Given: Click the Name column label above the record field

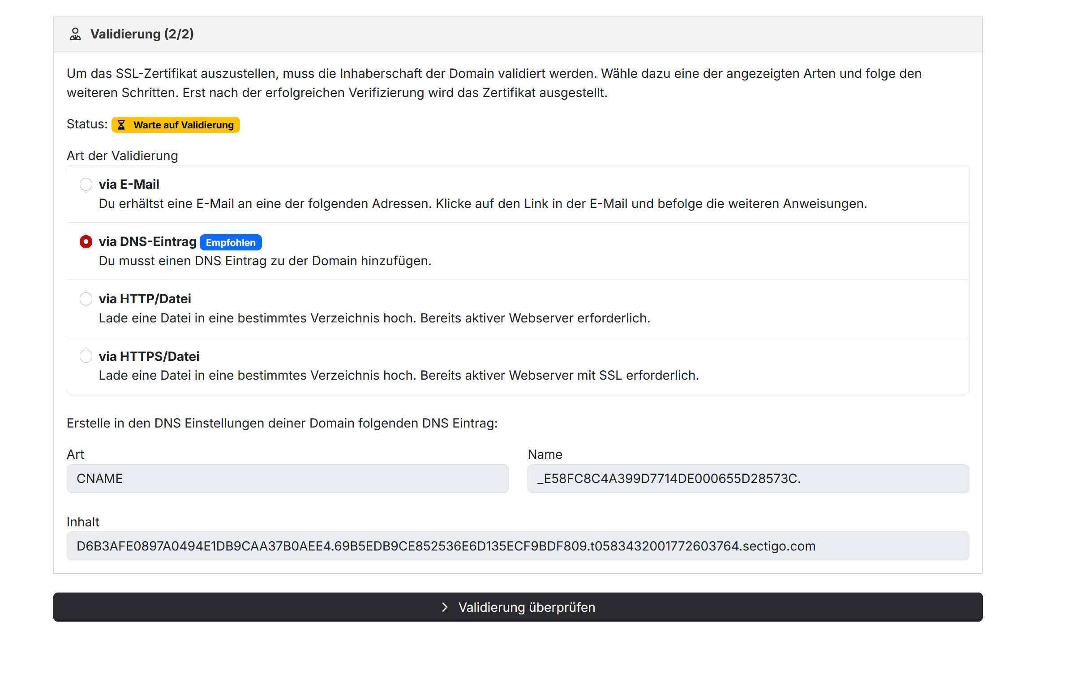Looking at the screenshot, I should coord(545,454).
